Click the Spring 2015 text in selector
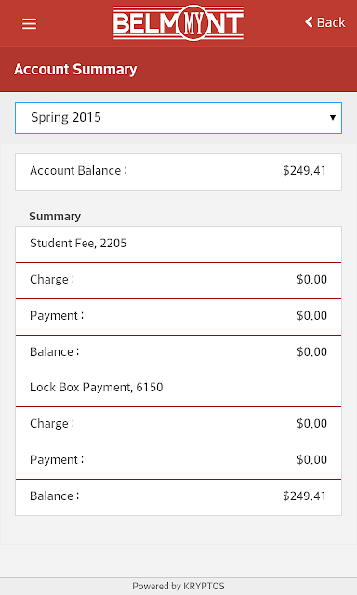This screenshot has width=357, height=595. (x=66, y=118)
